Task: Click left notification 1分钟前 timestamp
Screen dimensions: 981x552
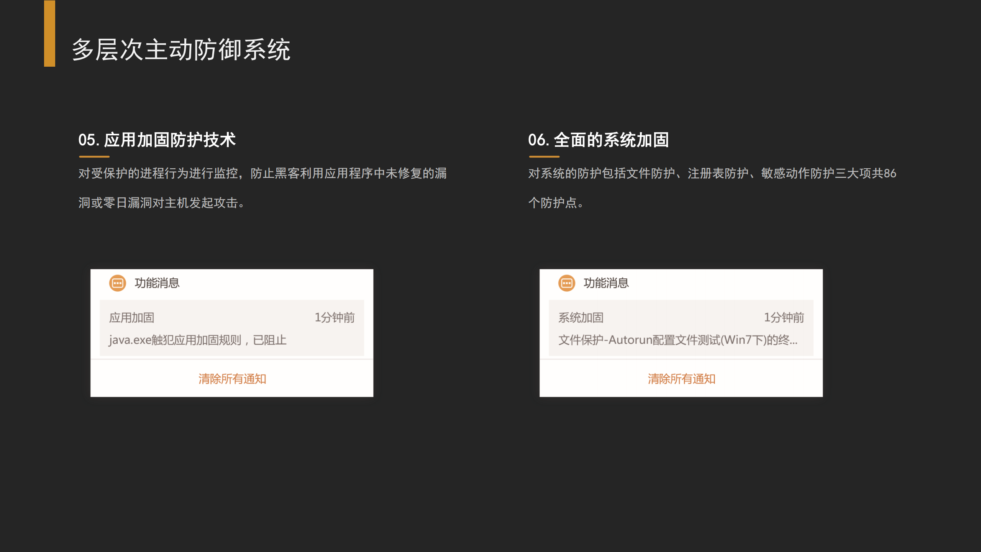Action: point(335,317)
